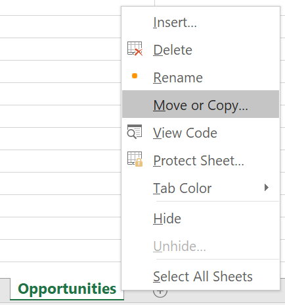Click the Protect Sheet padlock icon
This screenshot has height=305, width=285.
coord(135,159)
